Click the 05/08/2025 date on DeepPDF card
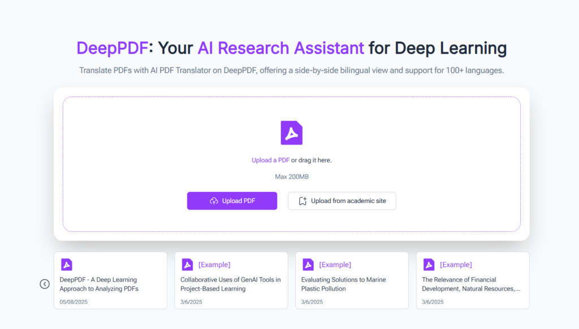Screen dimensions: 579x329 pyautogui.click(x=74, y=302)
